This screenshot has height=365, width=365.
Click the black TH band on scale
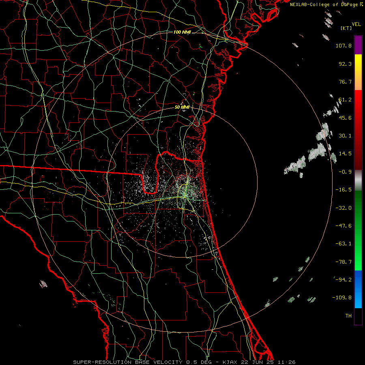tap(358, 316)
